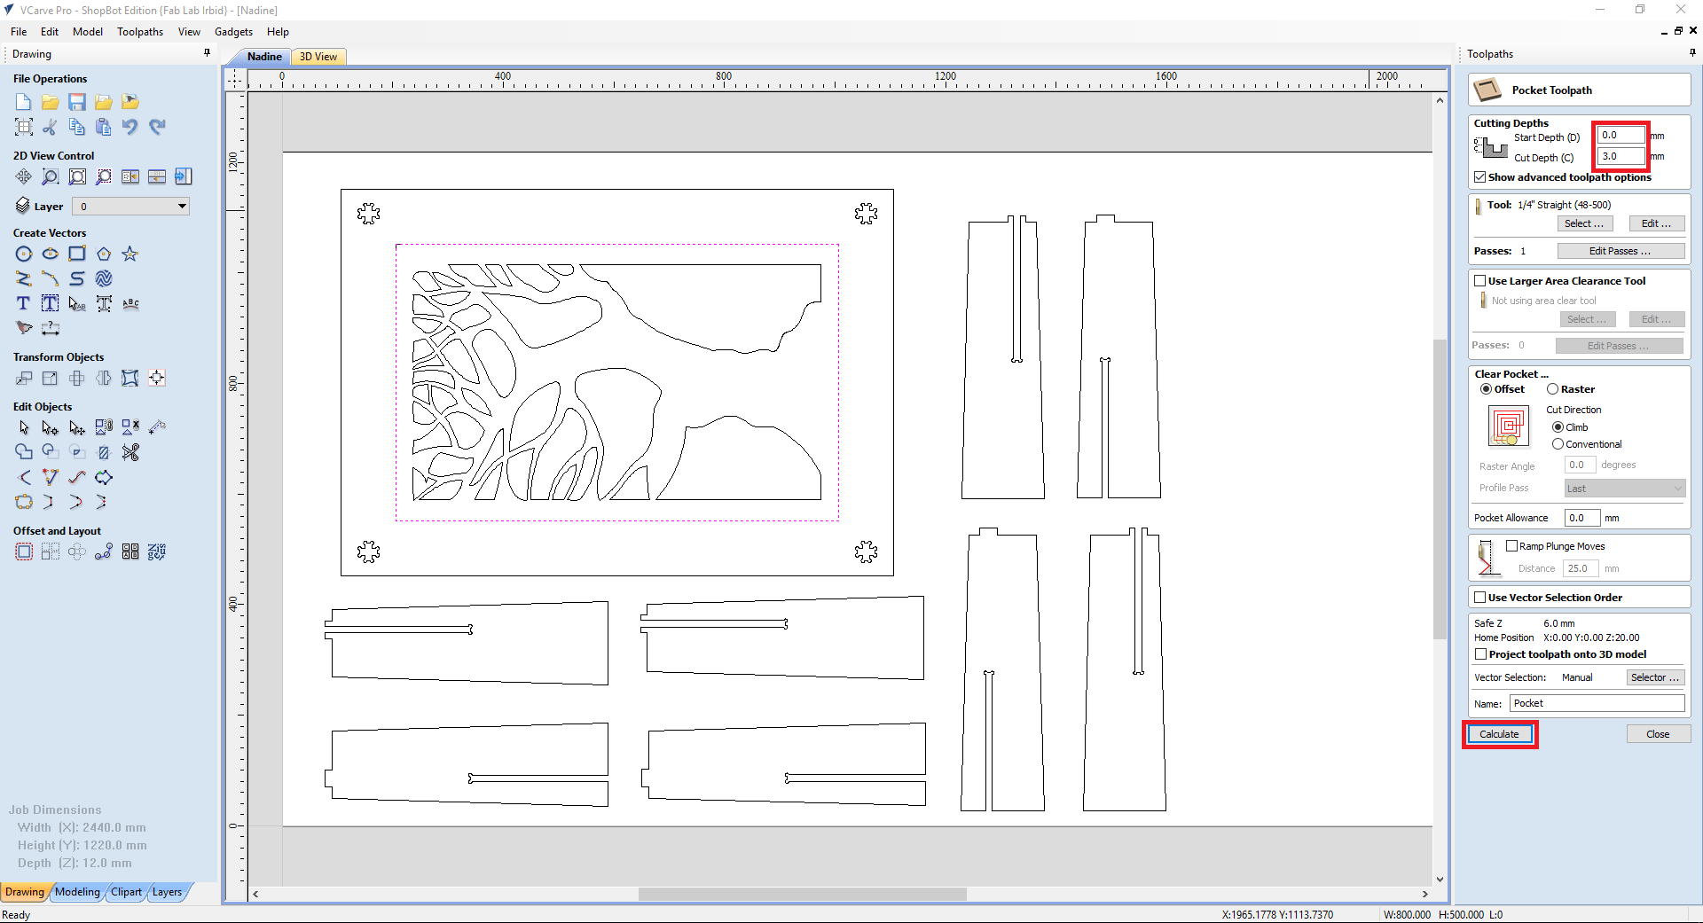This screenshot has width=1703, height=923.
Task: Pin the Toolpaths panel pushpin
Action: pos(1692,53)
